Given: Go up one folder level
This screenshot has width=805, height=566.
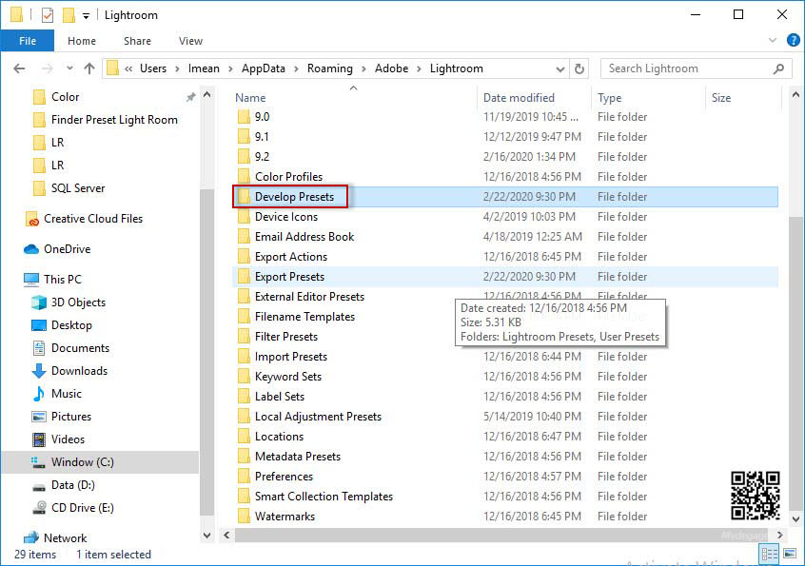Looking at the screenshot, I should click(89, 68).
